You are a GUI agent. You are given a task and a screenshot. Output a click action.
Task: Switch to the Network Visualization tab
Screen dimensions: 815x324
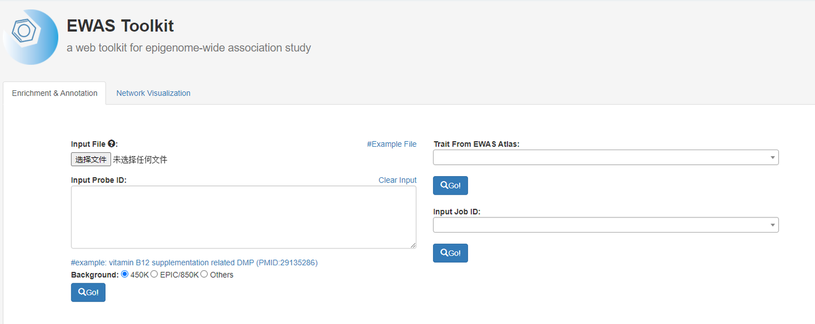pyautogui.click(x=153, y=93)
